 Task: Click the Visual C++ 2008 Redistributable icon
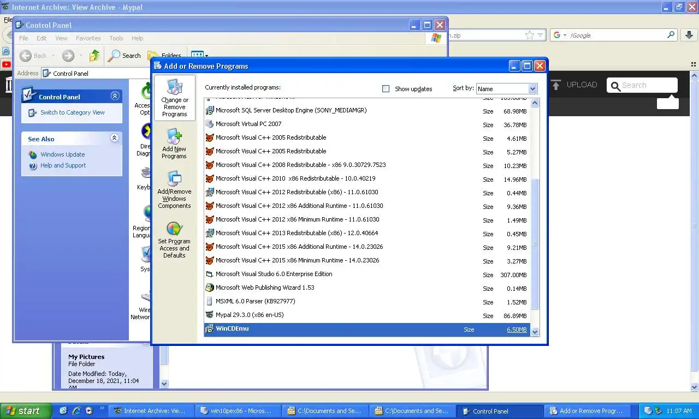[209, 165]
